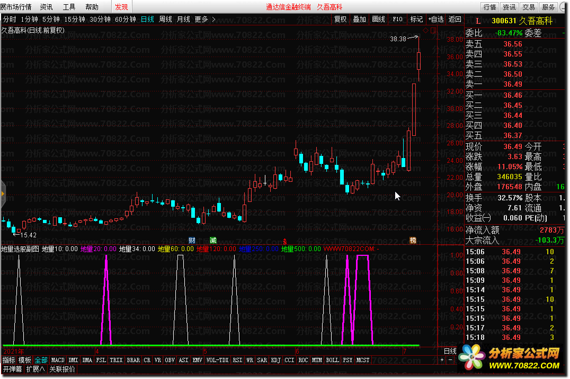Click the red $ marker on the chart
570x379 pixels.
click(x=285, y=242)
